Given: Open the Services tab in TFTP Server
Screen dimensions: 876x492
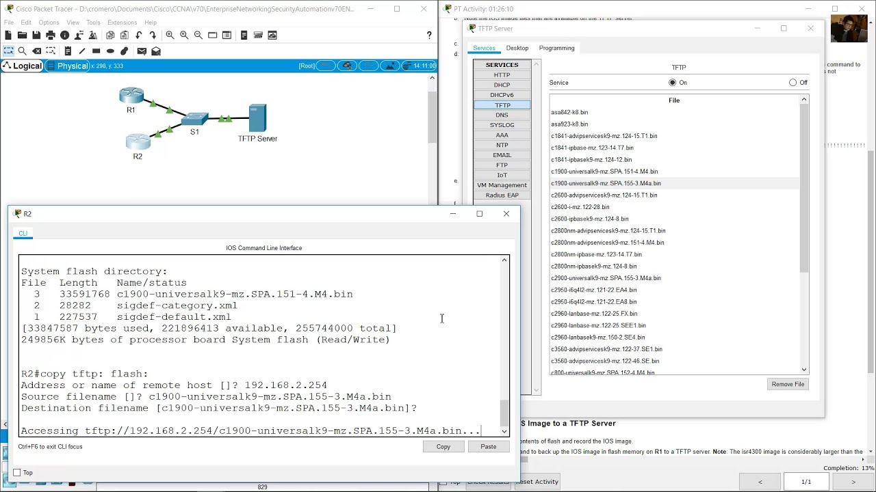Looking at the screenshot, I should pos(484,48).
